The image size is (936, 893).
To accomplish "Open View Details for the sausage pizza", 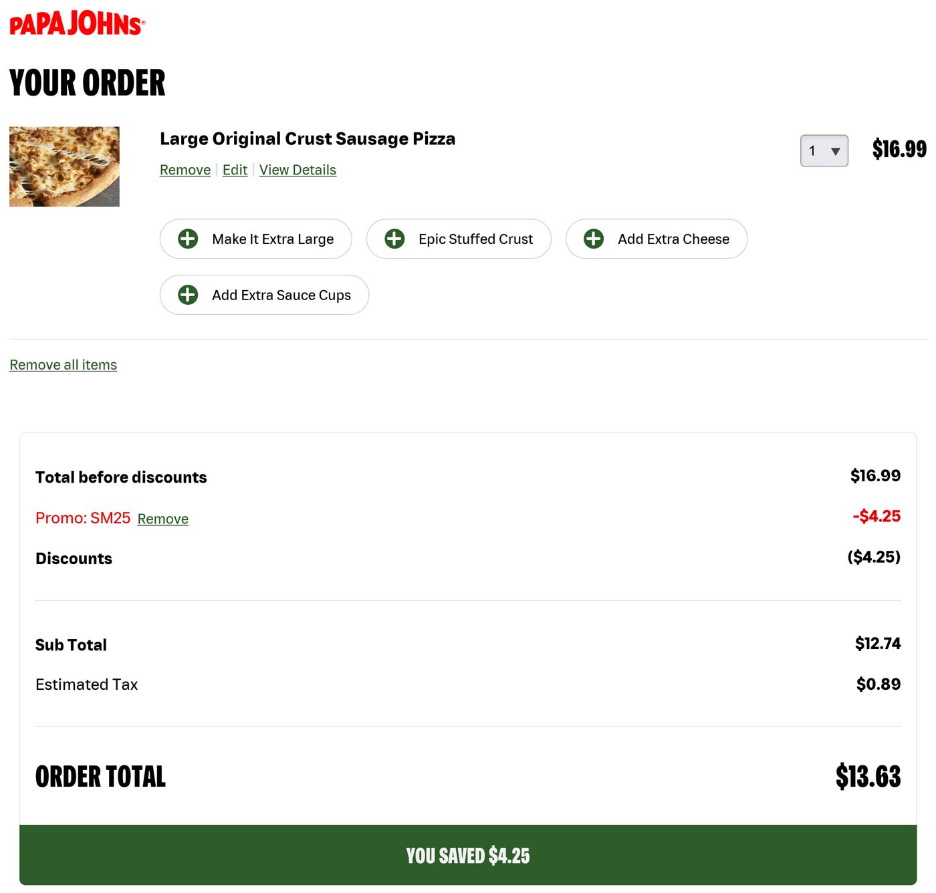I will [x=298, y=170].
